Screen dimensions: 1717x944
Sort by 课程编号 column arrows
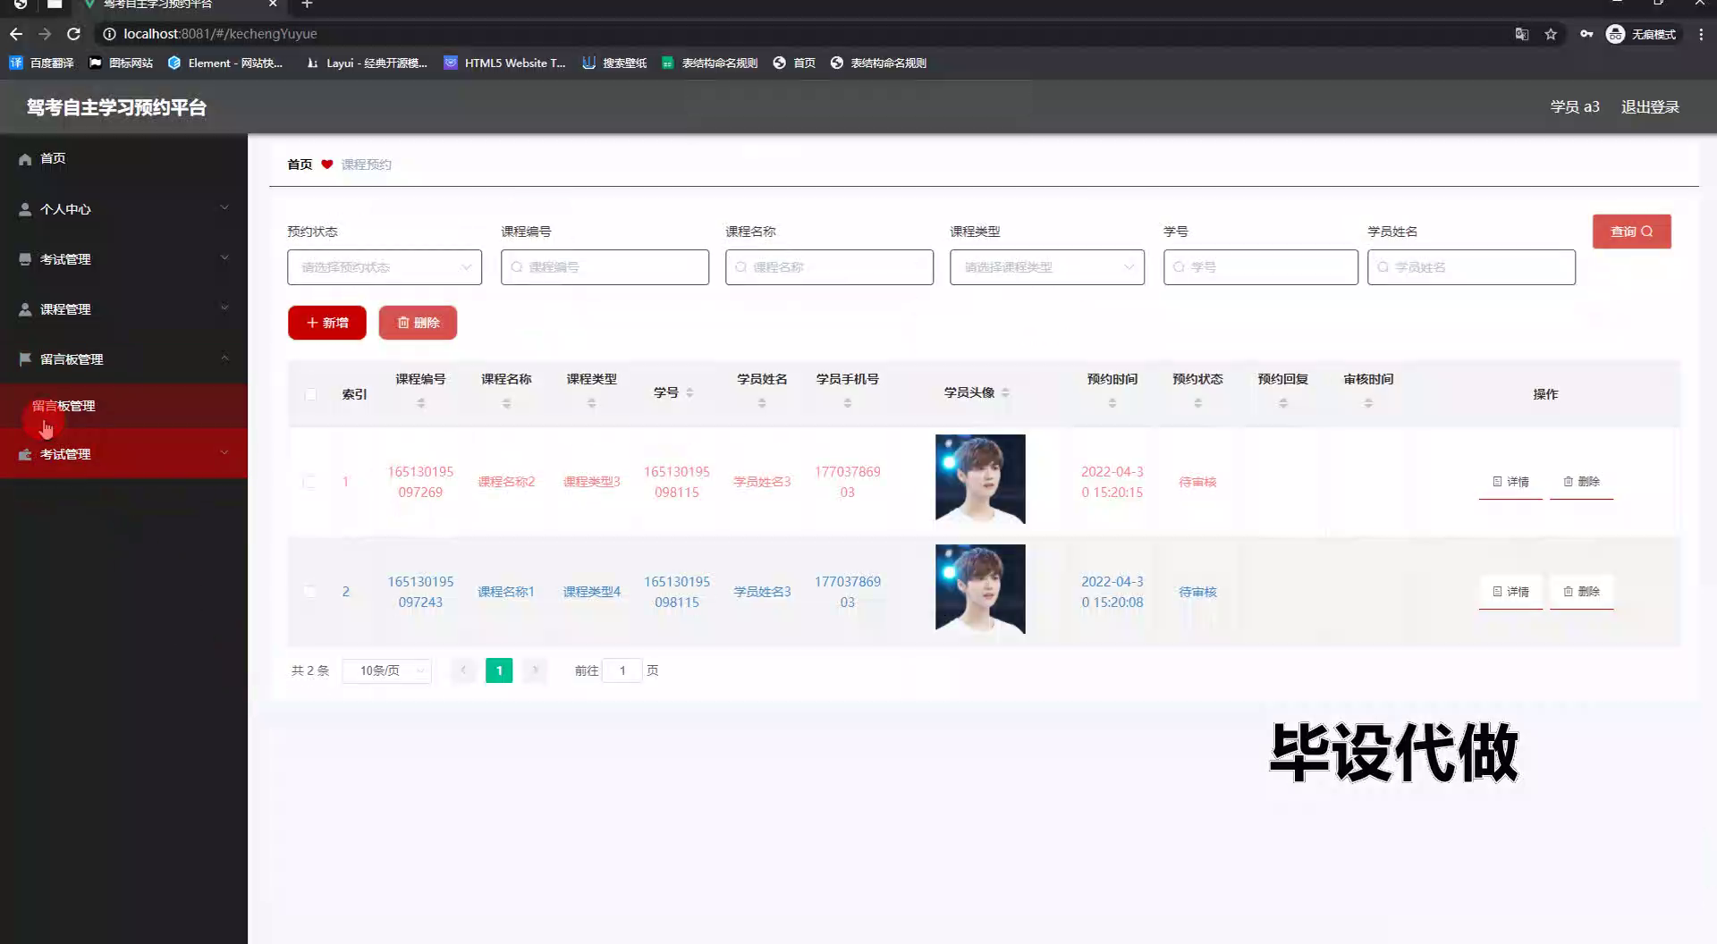pyautogui.click(x=420, y=403)
